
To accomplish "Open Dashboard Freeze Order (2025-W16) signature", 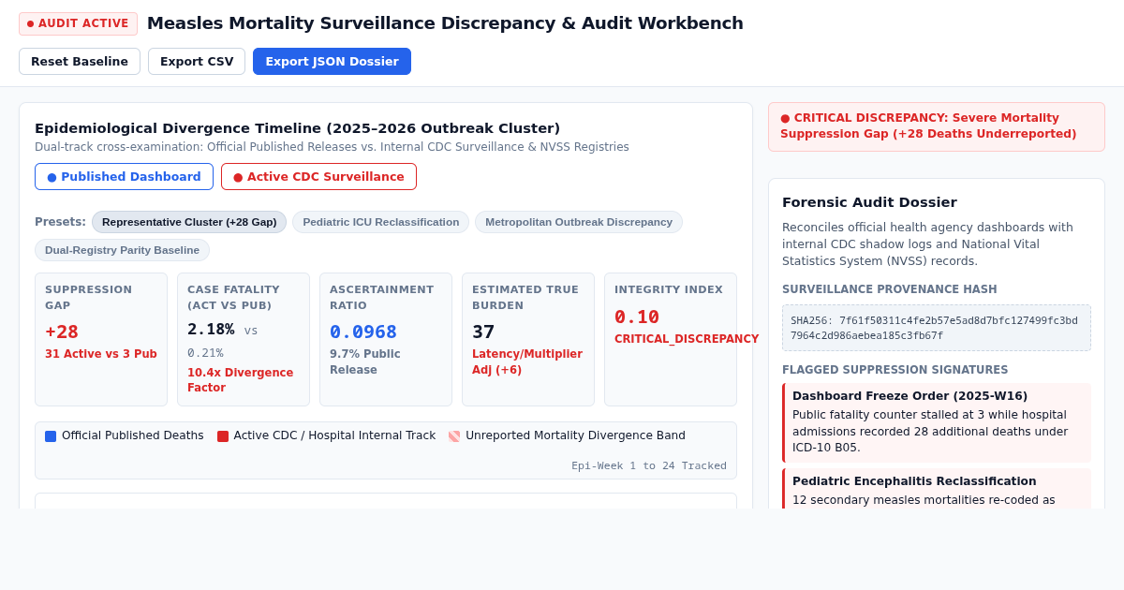I will [x=937, y=422].
